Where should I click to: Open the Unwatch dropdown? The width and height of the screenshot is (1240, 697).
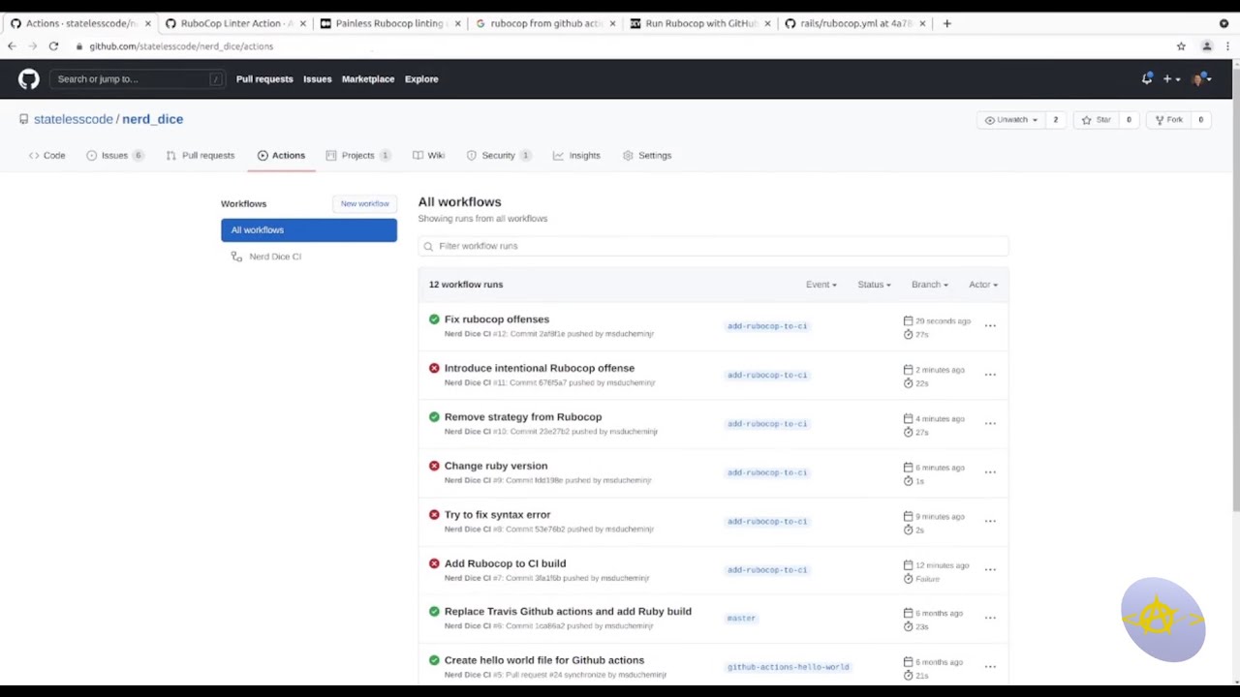(1010, 120)
